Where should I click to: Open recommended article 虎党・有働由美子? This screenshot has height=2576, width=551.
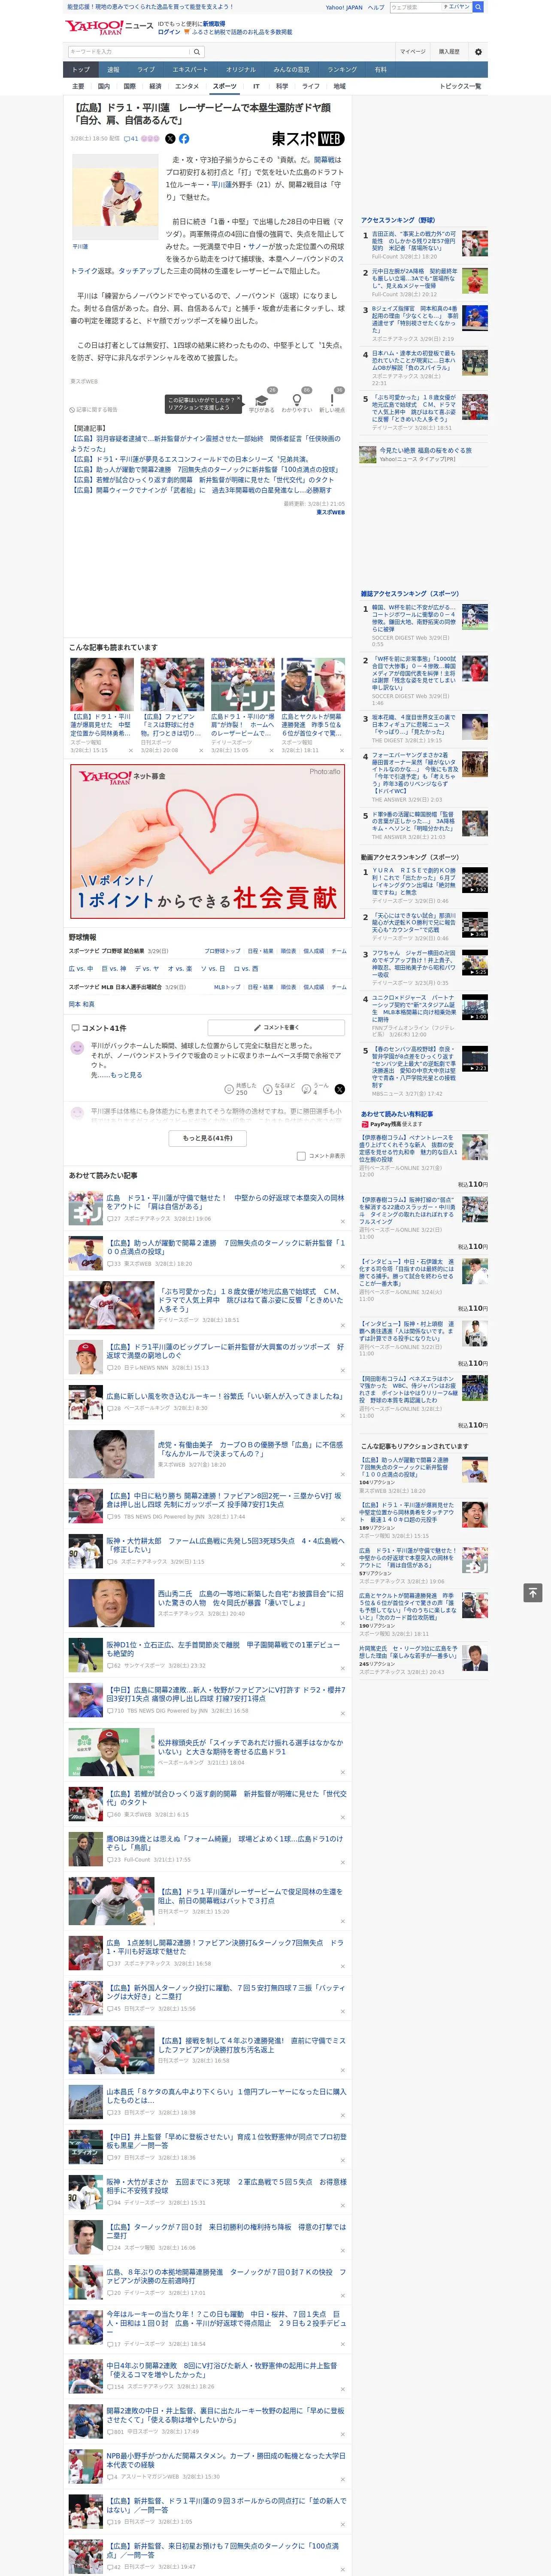tap(250, 1448)
